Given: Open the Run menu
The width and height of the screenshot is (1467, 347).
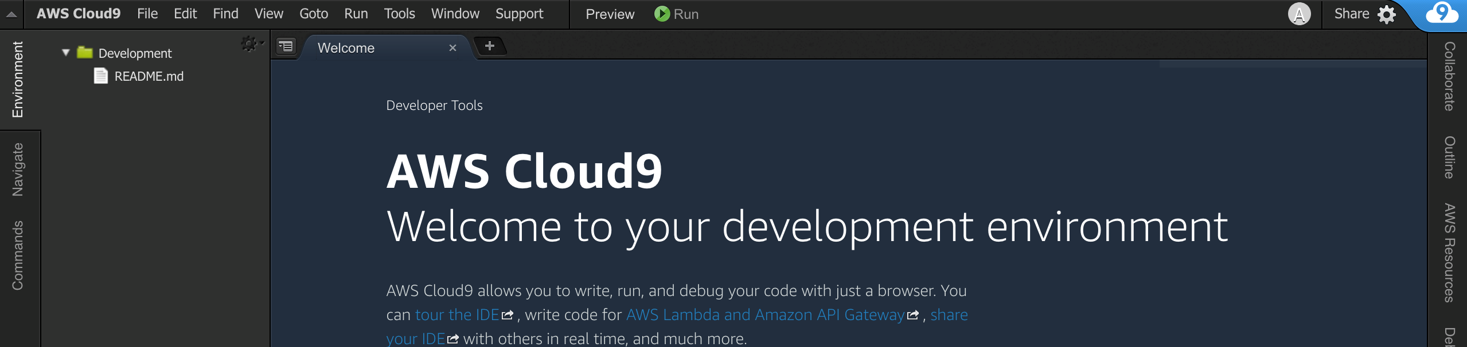Looking at the screenshot, I should (x=356, y=14).
